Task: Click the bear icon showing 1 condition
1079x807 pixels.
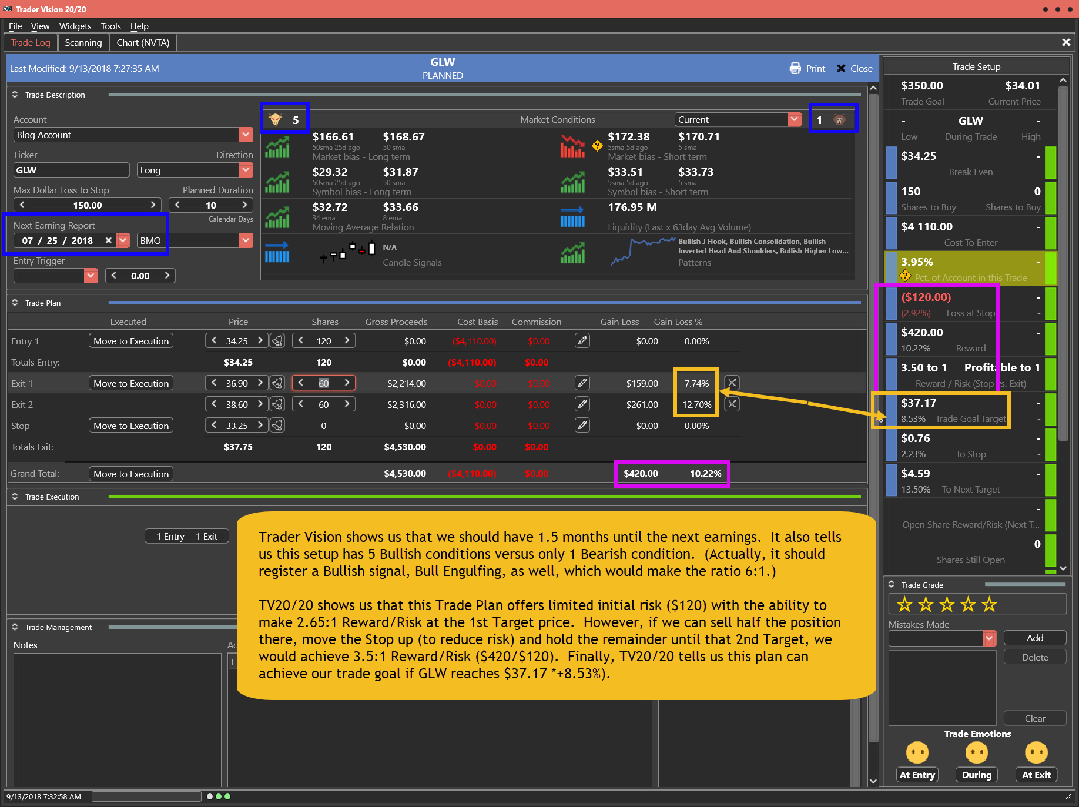Action: [839, 119]
